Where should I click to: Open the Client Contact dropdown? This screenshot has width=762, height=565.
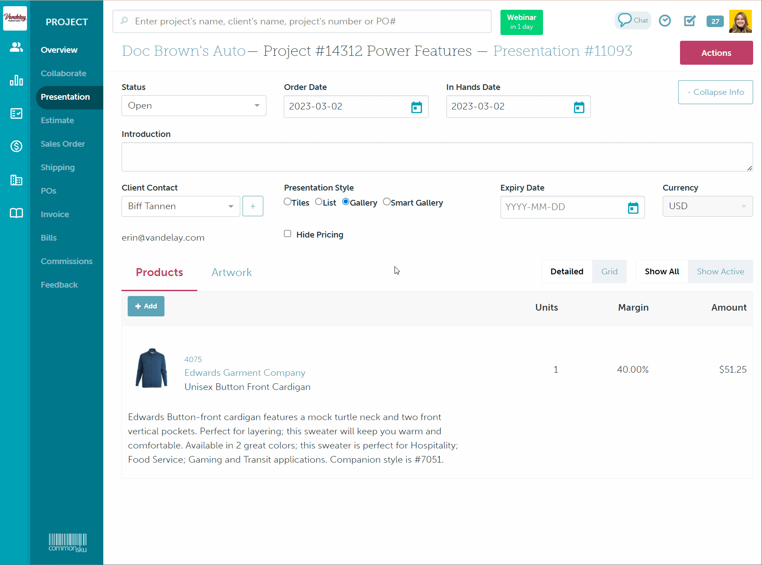(x=180, y=207)
